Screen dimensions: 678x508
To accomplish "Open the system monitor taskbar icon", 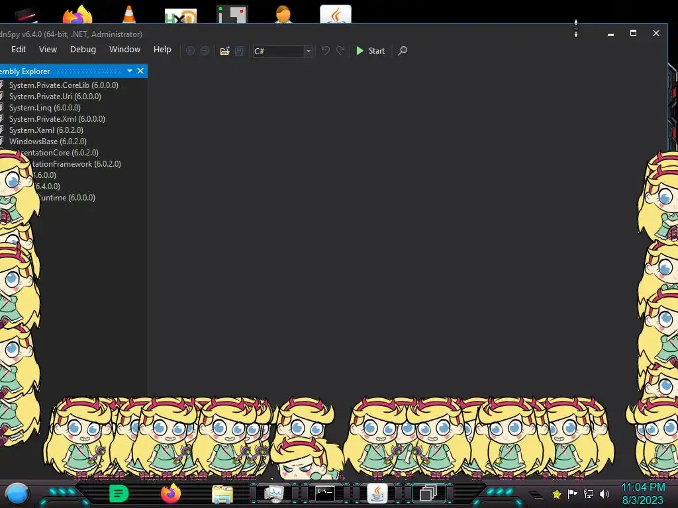I will 273,493.
